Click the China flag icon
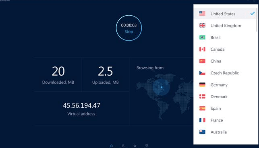The image size is (259, 148). coord(202,61)
